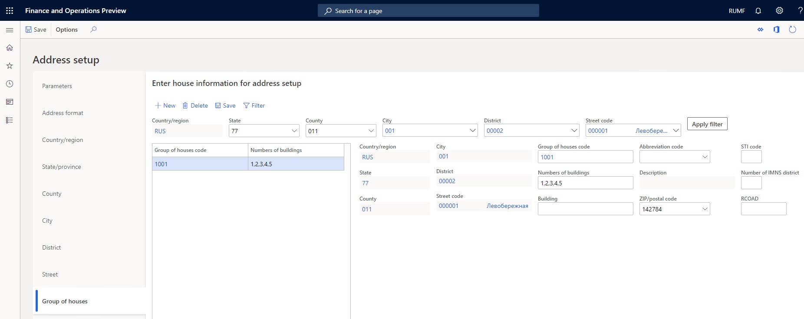Click the Filter toolbar button
804x319 pixels.
pyautogui.click(x=254, y=105)
